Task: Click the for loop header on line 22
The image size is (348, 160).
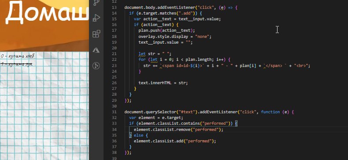Action: click(185, 60)
